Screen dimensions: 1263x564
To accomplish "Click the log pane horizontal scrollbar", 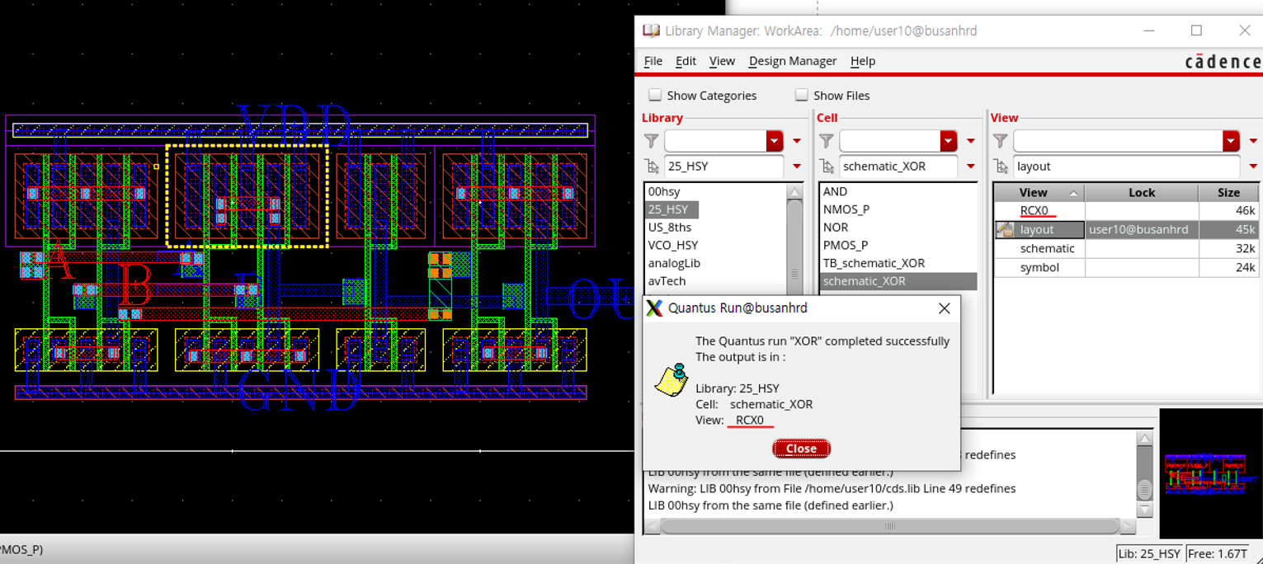I will pyautogui.click(x=889, y=526).
